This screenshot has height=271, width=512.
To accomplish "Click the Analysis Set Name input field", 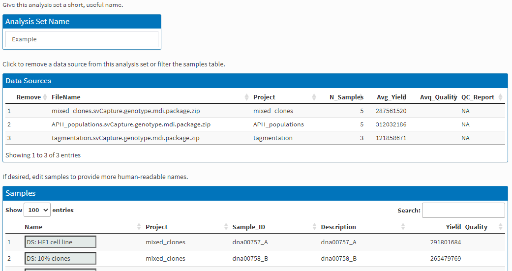I will 82,39.
